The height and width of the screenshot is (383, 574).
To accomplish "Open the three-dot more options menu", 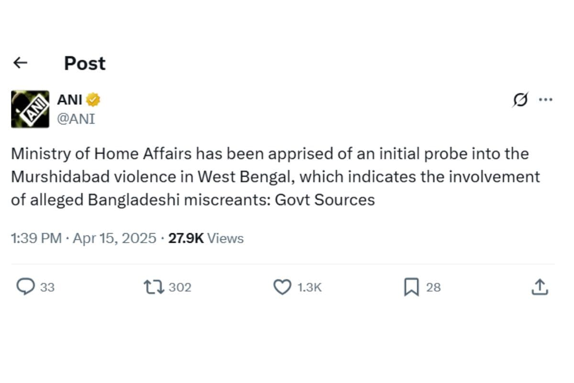I will point(546,99).
